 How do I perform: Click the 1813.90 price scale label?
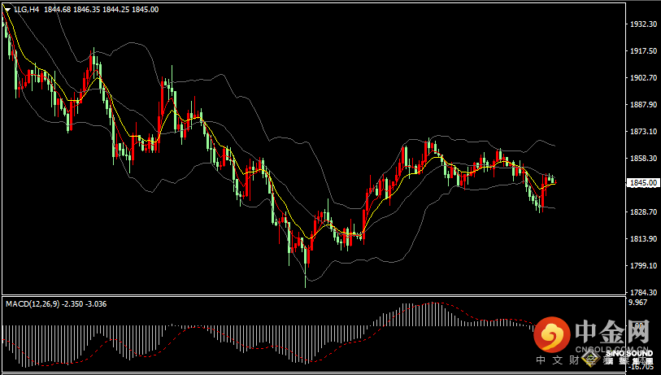(644, 239)
